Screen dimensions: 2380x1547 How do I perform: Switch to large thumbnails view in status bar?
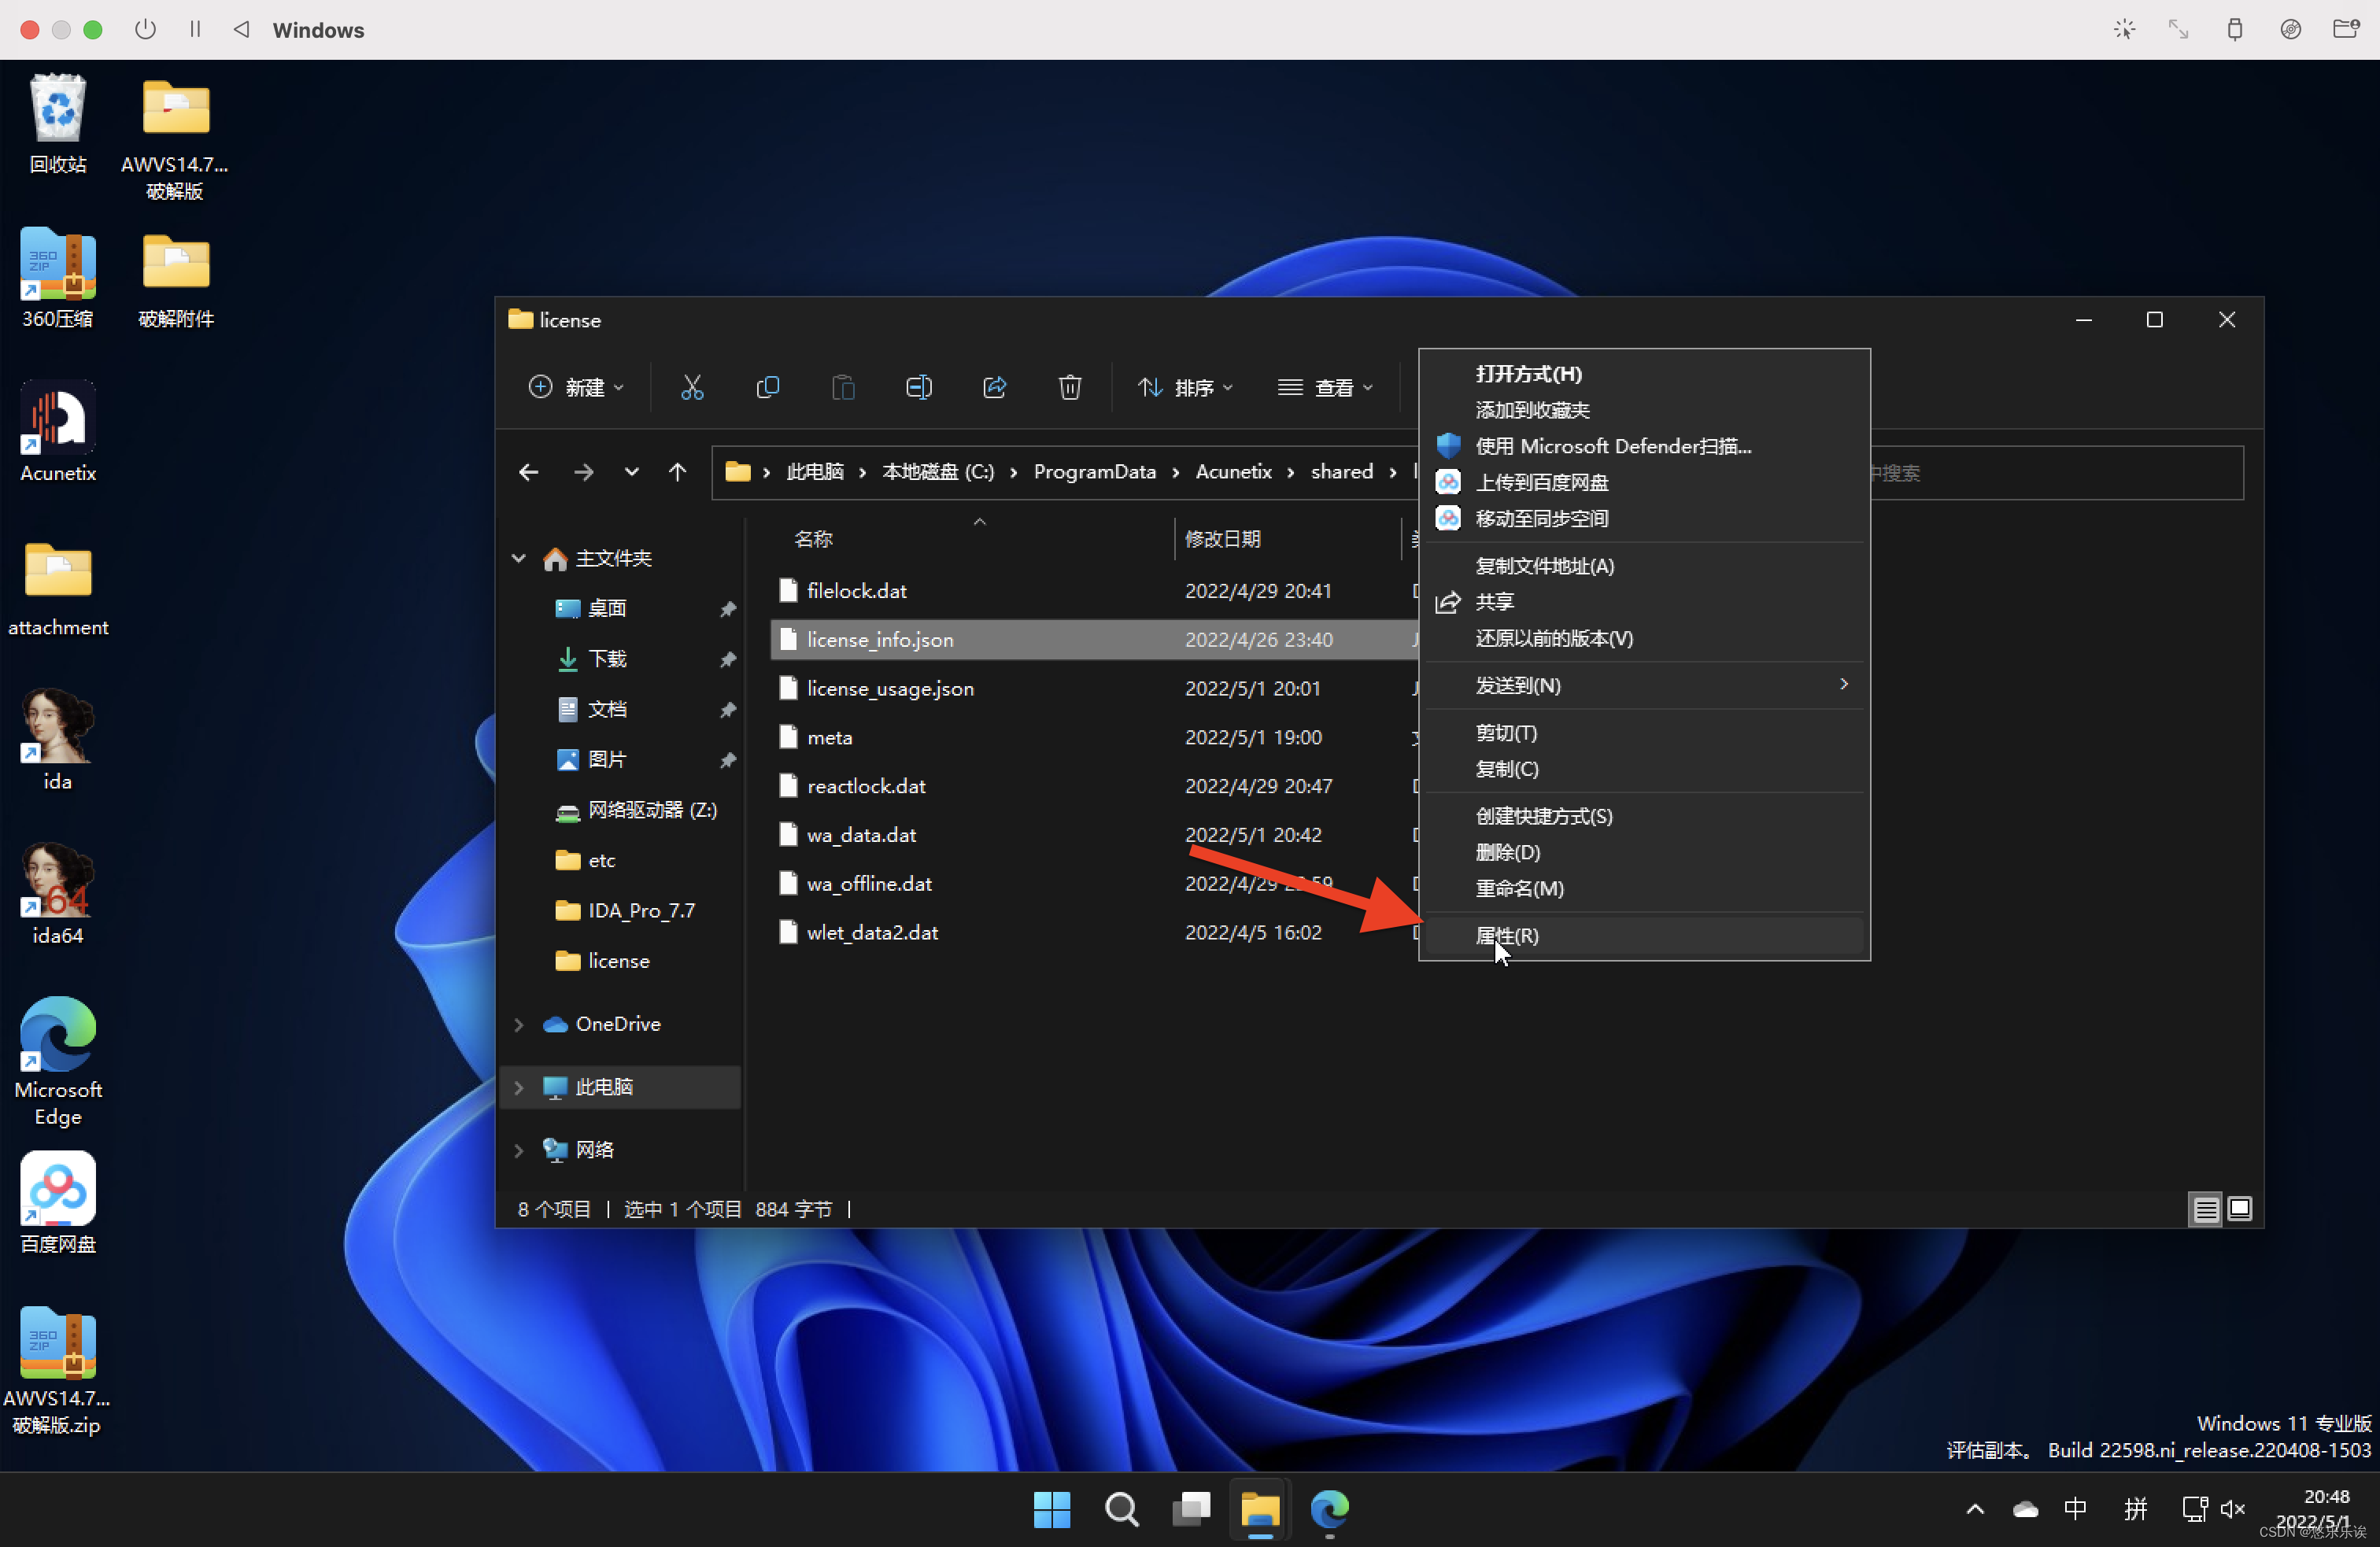(x=2240, y=1209)
